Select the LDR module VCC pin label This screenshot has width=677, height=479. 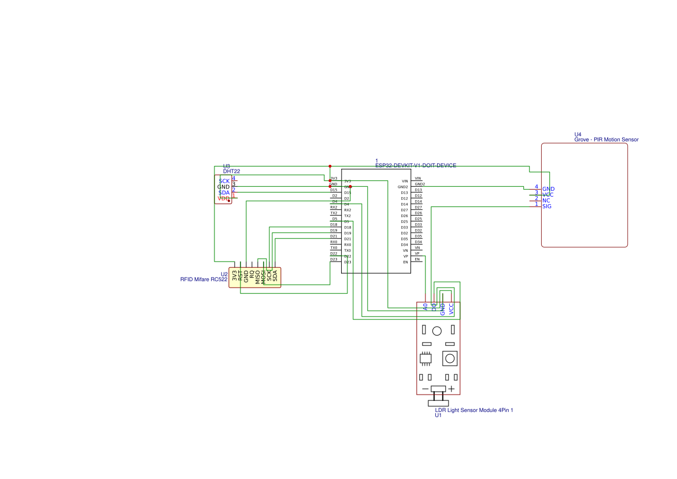click(451, 308)
